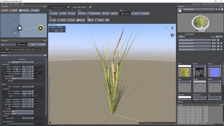
Task: Click the Number slider in Proportional
Action: [x=16, y=67]
